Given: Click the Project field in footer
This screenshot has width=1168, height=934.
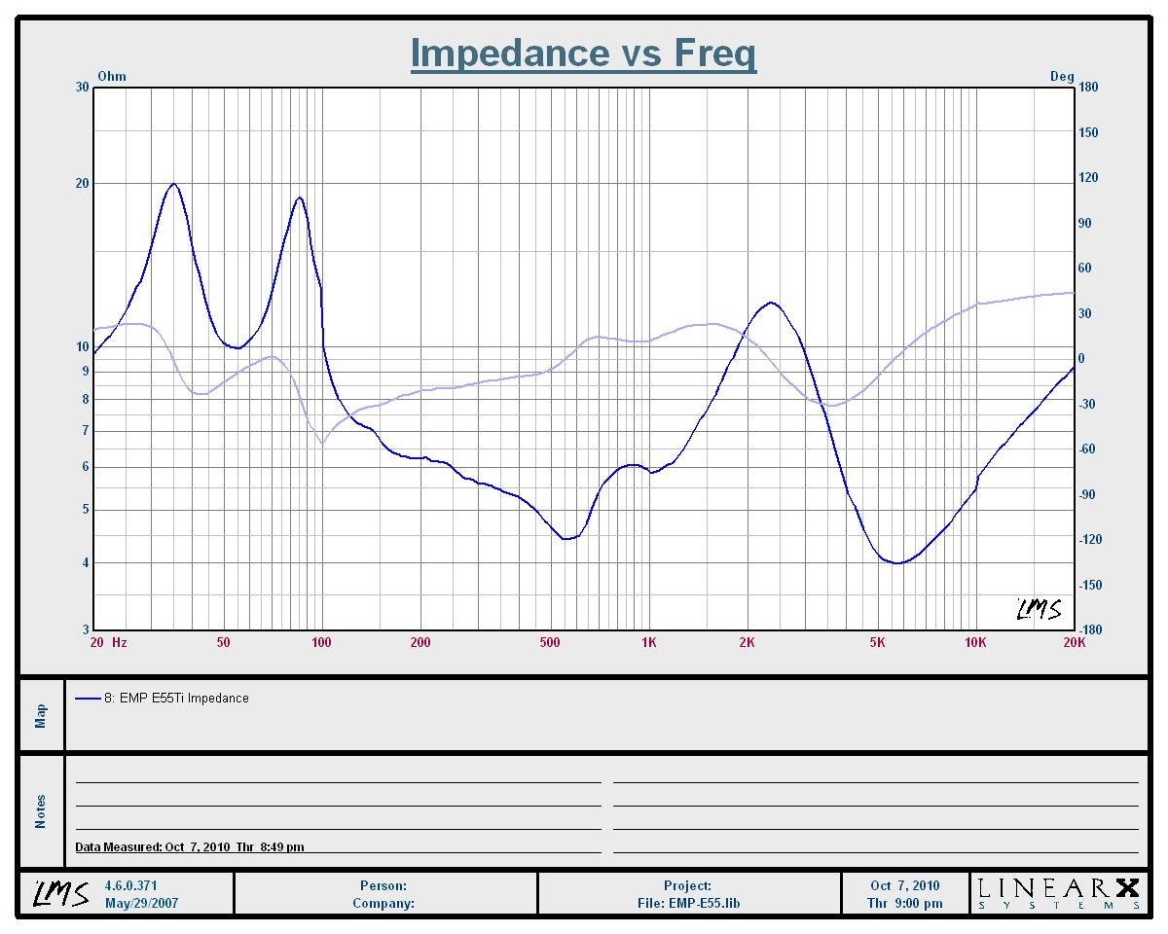Looking at the screenshot, I should 688,885.
